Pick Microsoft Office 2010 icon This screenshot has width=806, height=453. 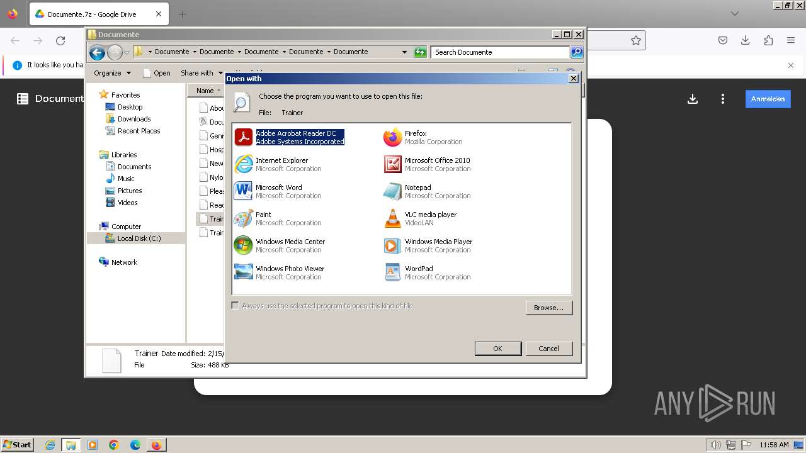coord(393,164)
